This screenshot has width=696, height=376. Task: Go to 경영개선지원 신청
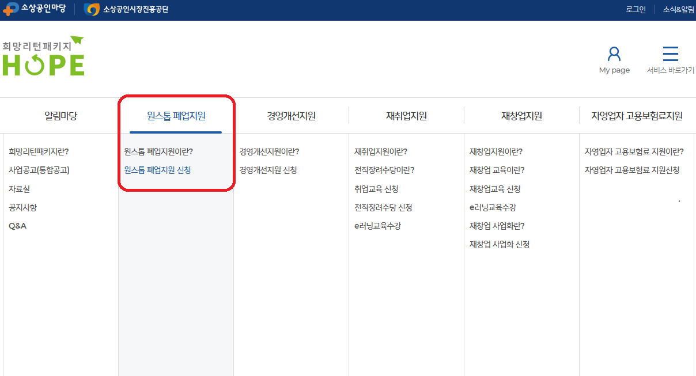click(x=268, y=170)
